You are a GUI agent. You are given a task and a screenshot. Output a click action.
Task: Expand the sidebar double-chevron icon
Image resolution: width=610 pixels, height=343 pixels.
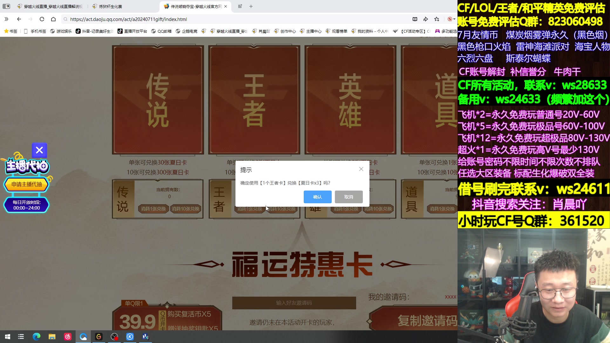coord(6,19)
